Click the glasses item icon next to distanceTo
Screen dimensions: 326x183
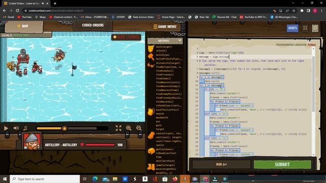[151, 66]
